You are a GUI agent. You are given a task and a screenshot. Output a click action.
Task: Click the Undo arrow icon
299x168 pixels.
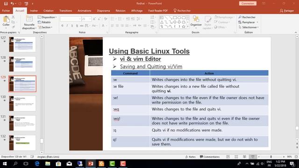click(12, 3)
